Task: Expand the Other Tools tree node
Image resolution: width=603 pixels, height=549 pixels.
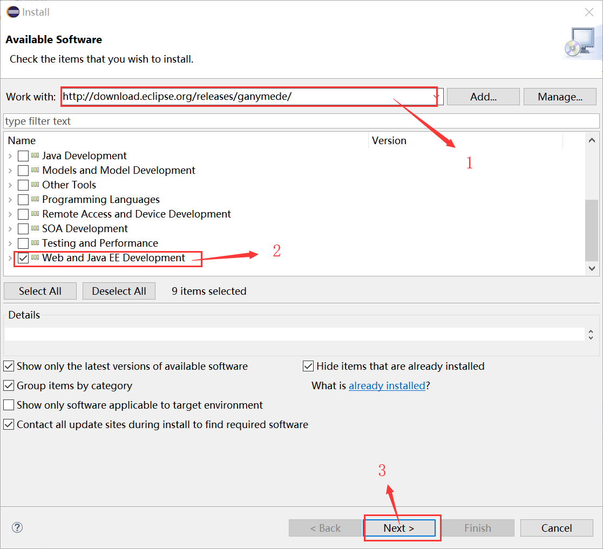Action: click(x=10, y=185)
